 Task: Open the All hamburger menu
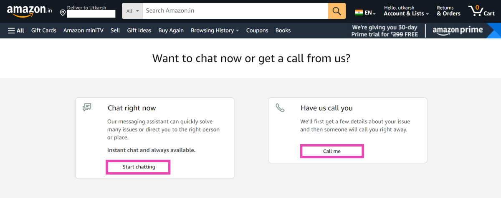pos(16,30)
